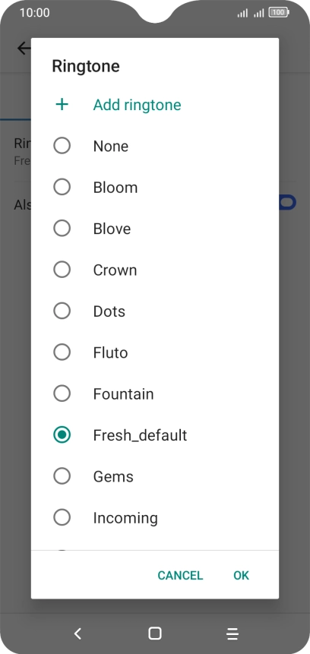310x654 pixels.
Task: Select the None radio button
Action: 62,146
